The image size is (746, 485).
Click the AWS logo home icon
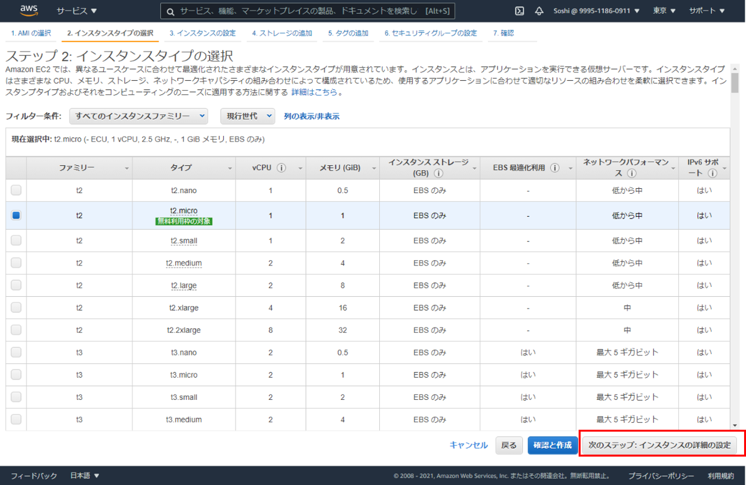tap(29, 10)
